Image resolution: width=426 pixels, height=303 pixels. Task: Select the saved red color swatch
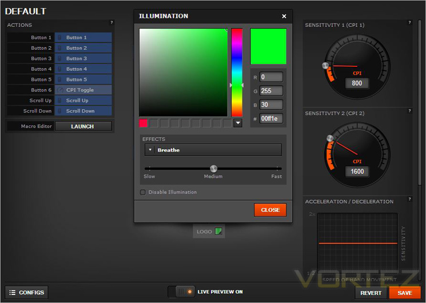[x=143, y=123]
